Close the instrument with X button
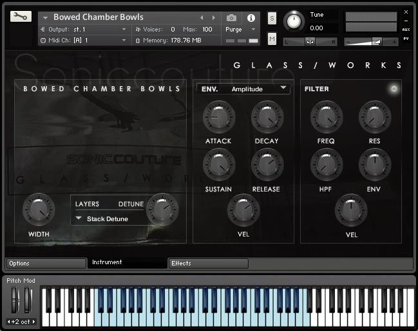 click(x=406, y=12)
